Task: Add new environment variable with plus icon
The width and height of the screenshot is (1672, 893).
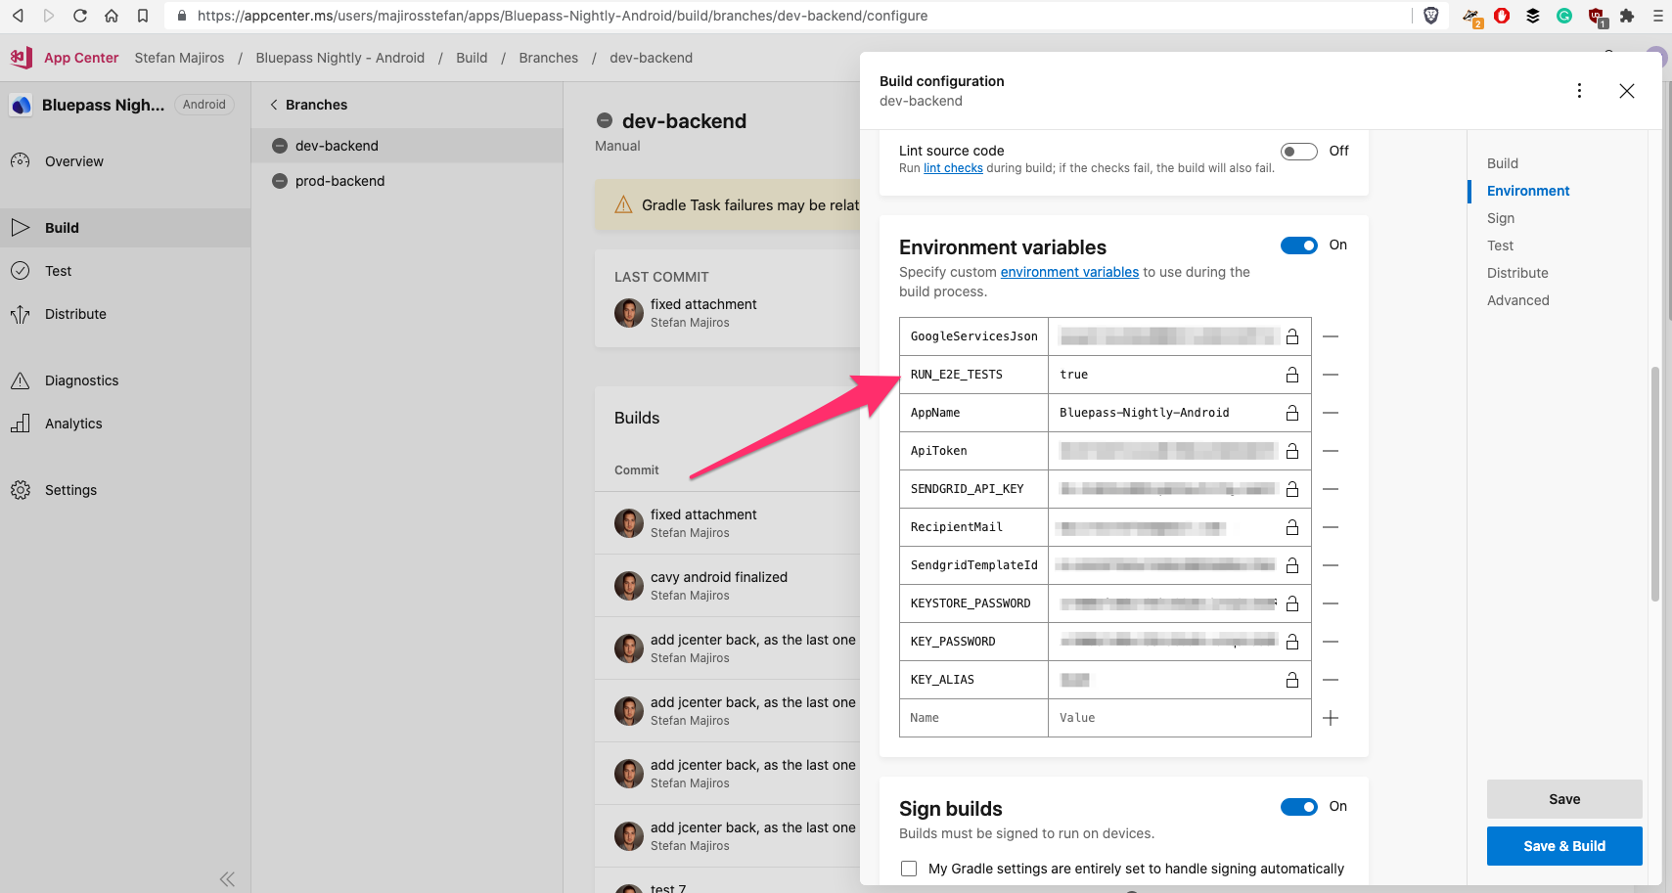Action: point(1331,718)
